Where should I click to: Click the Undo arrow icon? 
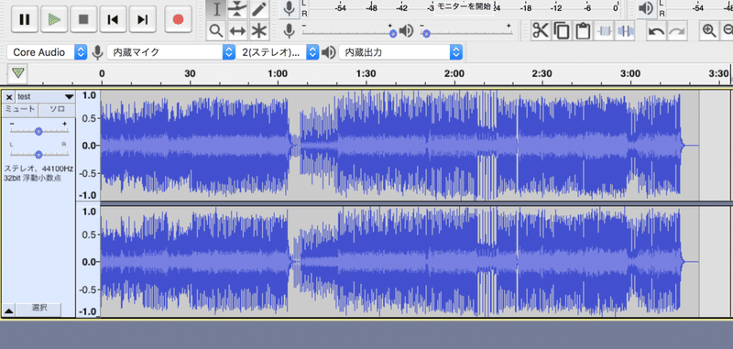pyautogui.click(x=656, y=31)
